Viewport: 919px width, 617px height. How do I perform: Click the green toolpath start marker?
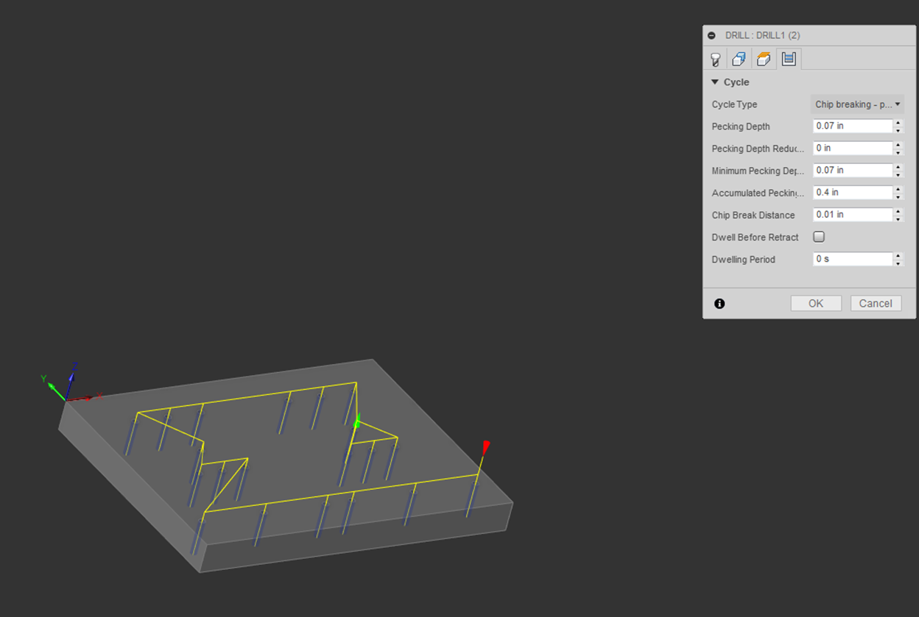pos(357,423)
